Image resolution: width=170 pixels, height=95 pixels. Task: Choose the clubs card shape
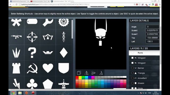pos(32,84)
